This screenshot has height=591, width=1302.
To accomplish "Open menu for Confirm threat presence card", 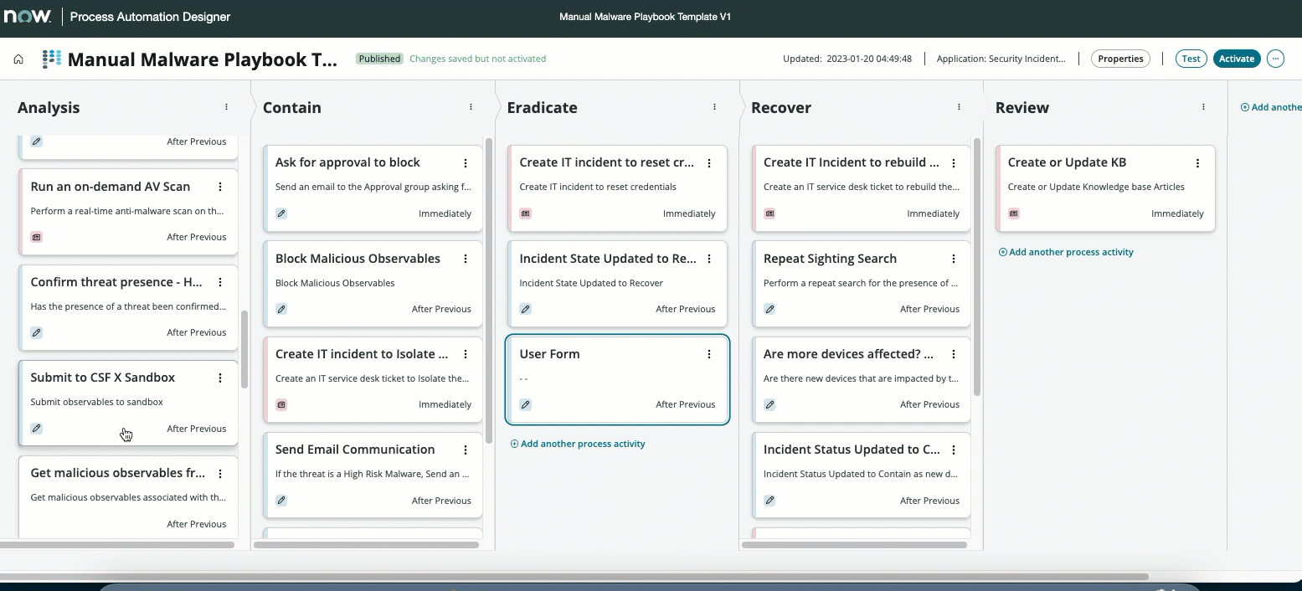I will pos(220,282).
